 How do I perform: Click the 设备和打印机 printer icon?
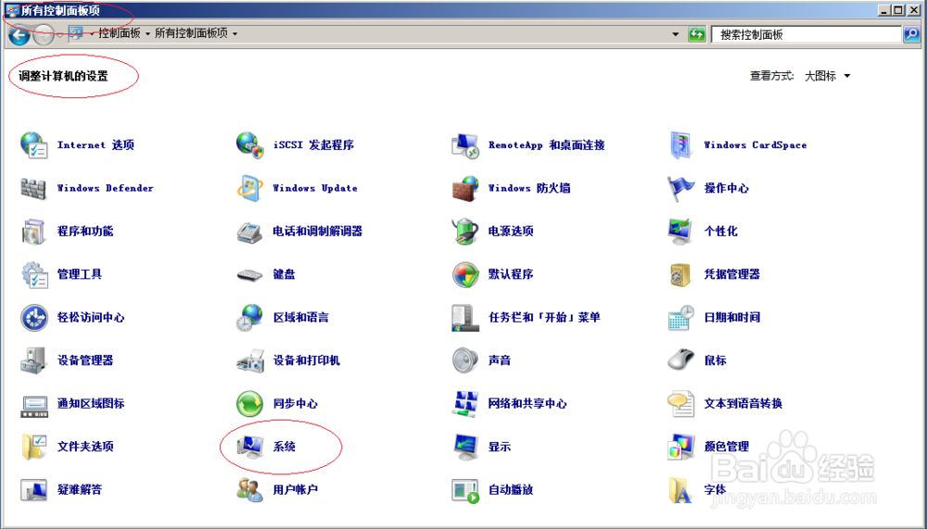249,360
